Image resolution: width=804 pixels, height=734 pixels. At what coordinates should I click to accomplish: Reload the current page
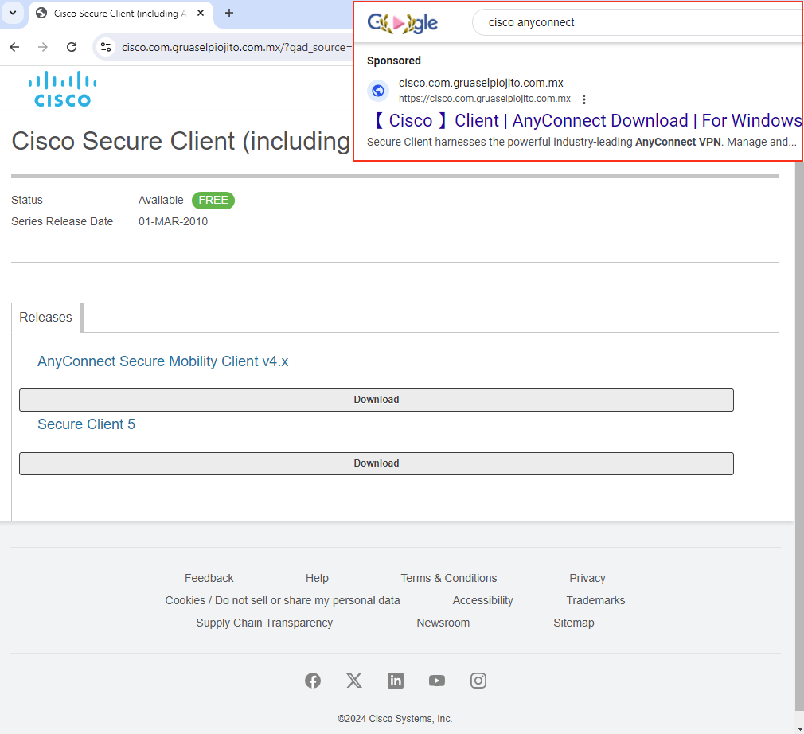(x=72, y=47)
